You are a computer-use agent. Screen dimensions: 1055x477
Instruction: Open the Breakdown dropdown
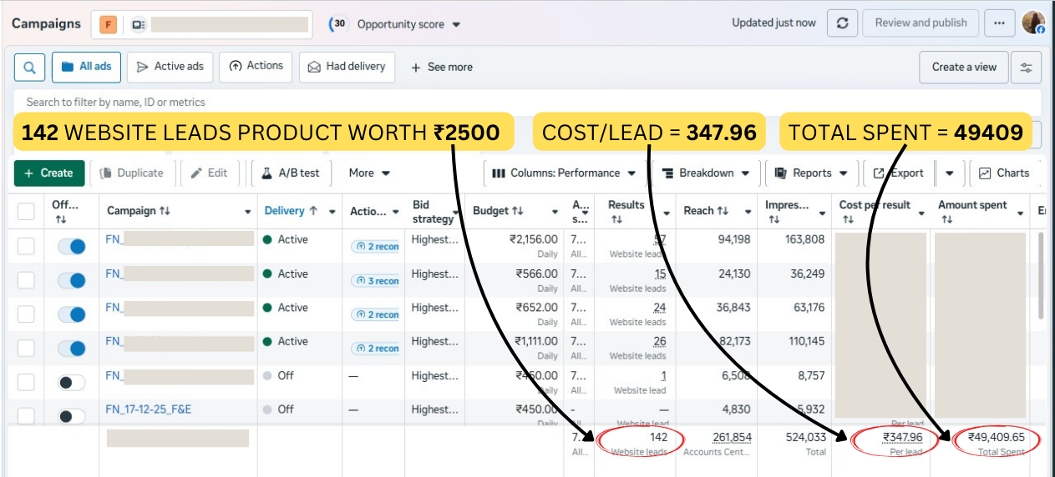pos(705,173)
